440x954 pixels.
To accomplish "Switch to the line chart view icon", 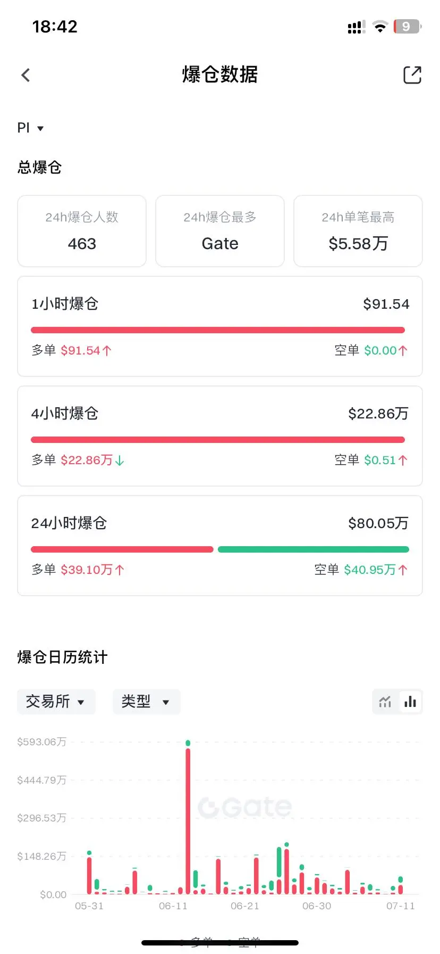I will click(385, 702).
